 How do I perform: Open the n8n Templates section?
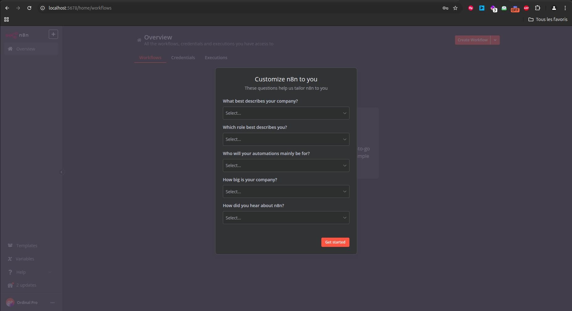coord(26,246)
